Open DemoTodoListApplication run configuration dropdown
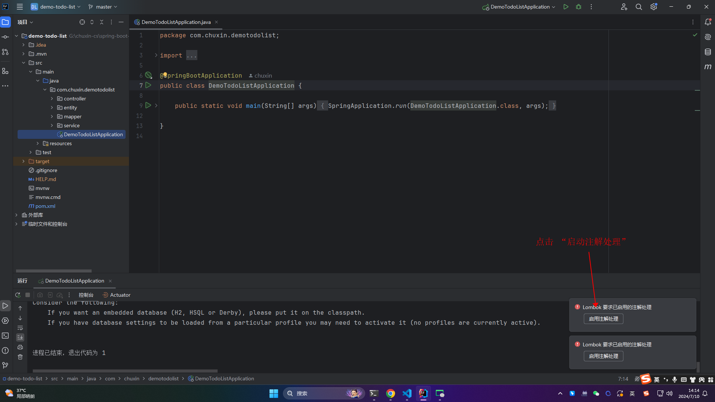The width and height of the screenshot is (715, 402). pyautogui.click(x=519, y=7)
